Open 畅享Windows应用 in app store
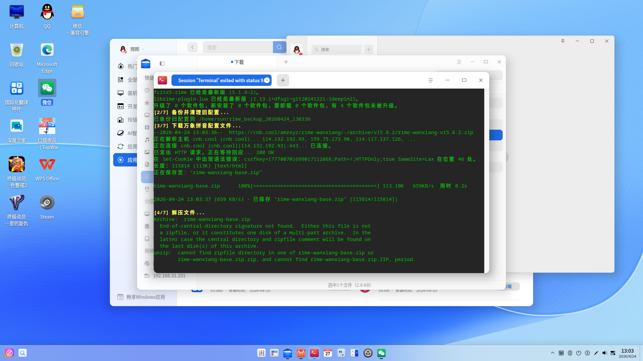The height and width of the screenshot is (361, 643). 141,297
